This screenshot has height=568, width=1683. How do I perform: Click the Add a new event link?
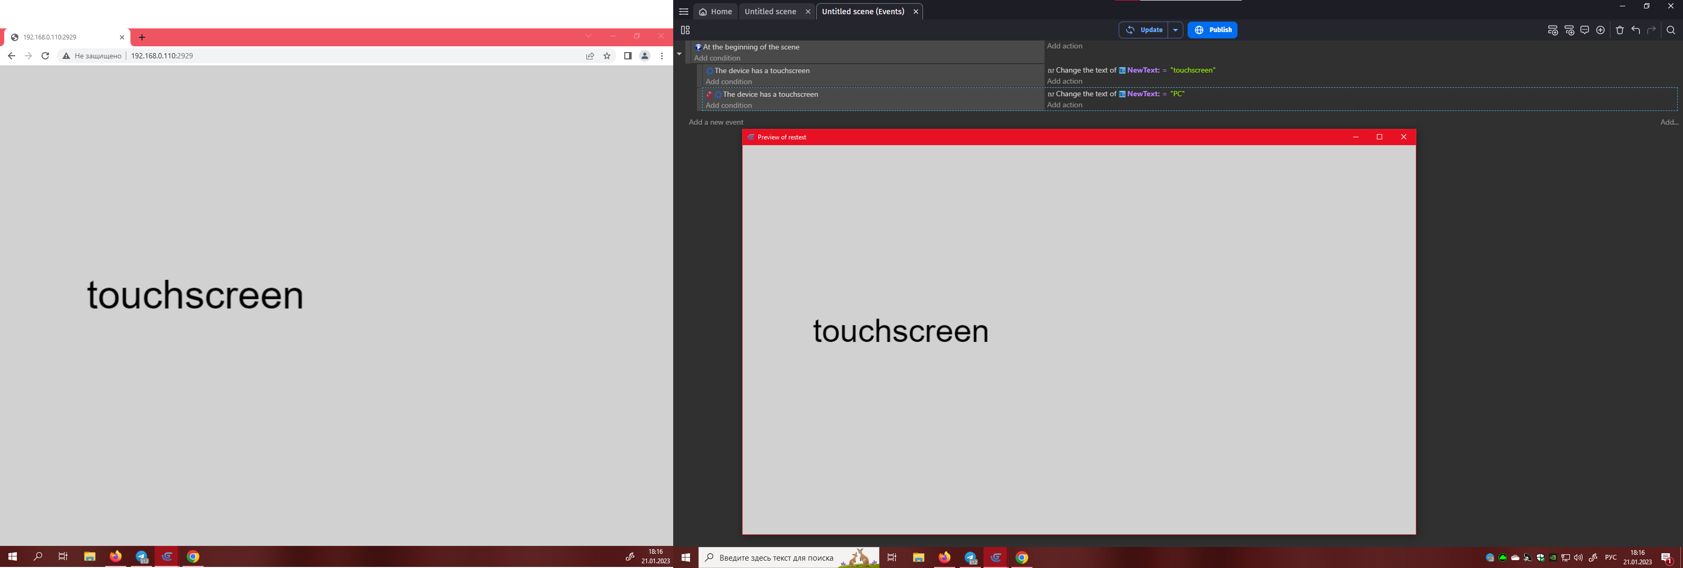(x=716, y=121)
